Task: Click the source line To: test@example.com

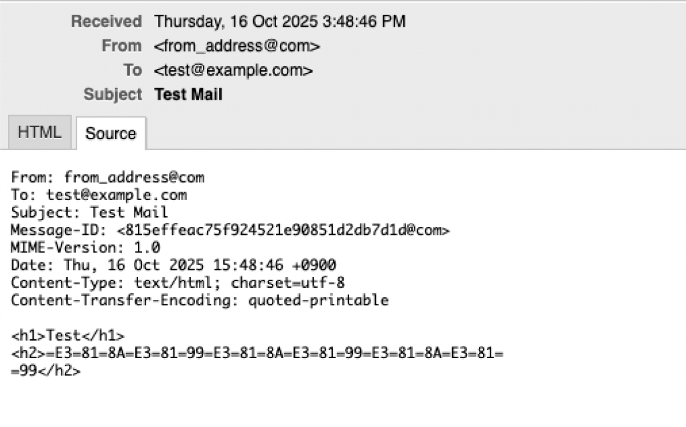Action: click(x=98, y=195)
